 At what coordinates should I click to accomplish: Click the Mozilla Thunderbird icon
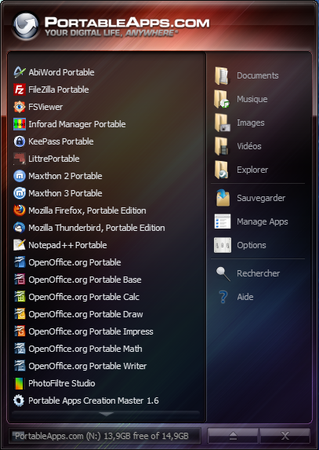coord(20,228)
